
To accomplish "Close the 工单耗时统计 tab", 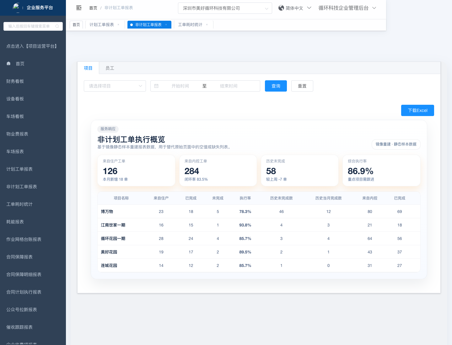I will click(x=207, y=25).
